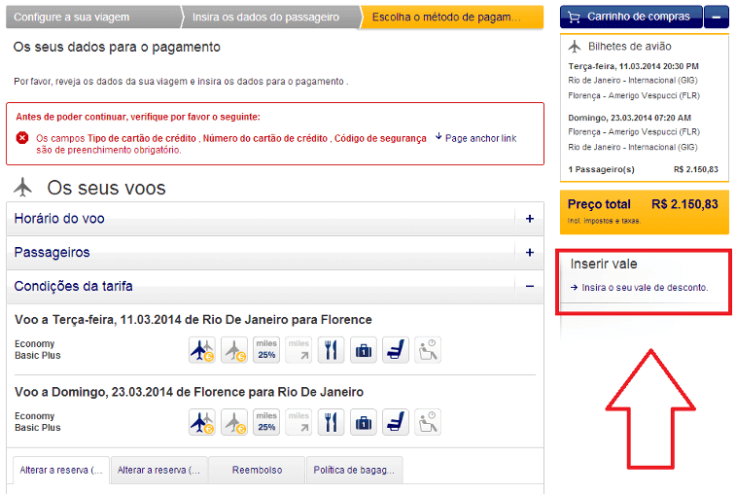Click refund fee icon in 11.03.2014 flight row

coord(234,350)
